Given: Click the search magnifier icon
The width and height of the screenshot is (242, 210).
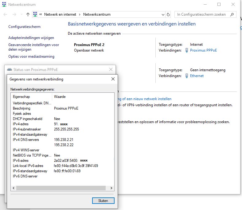Looking at the screenshot, I should tap(232, 14).
